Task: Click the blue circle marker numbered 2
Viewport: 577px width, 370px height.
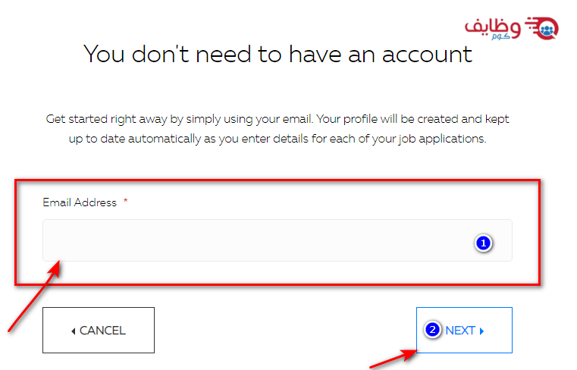Action: pos(432,330)
